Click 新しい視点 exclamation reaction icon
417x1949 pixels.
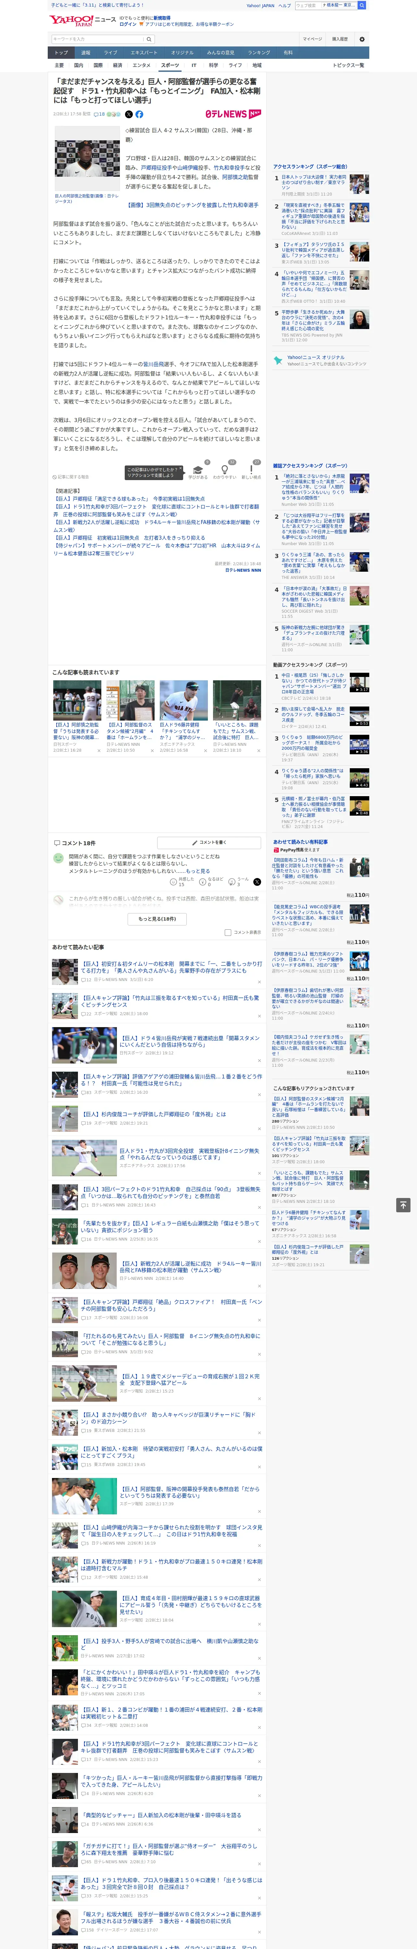click(x=251, y=469)
